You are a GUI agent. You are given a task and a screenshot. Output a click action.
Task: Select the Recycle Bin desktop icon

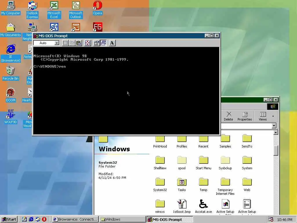[x=11, y=73]
